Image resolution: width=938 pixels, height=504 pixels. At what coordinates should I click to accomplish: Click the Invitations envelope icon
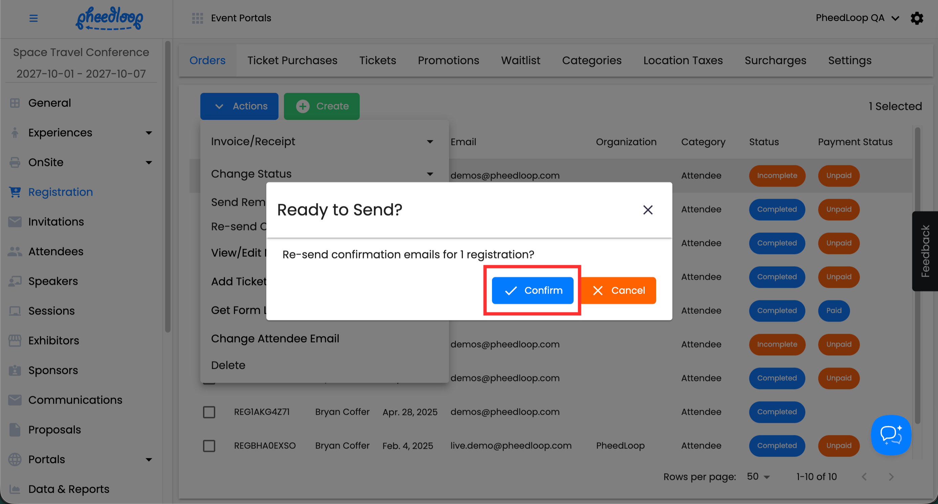(15, 222)
